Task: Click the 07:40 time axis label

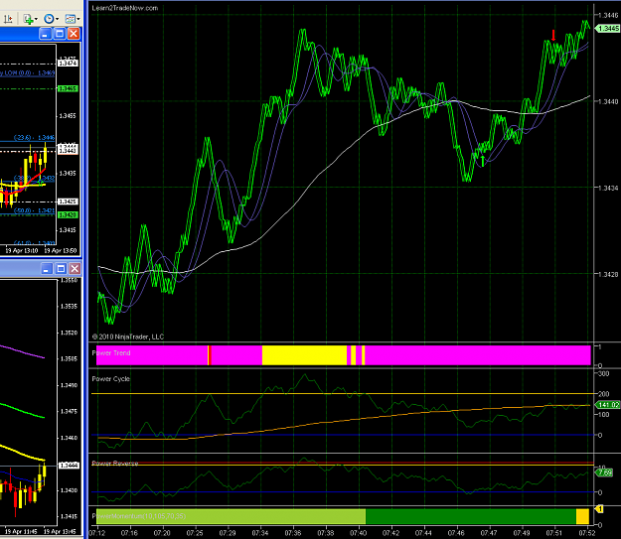Action: tap(358, 533)
